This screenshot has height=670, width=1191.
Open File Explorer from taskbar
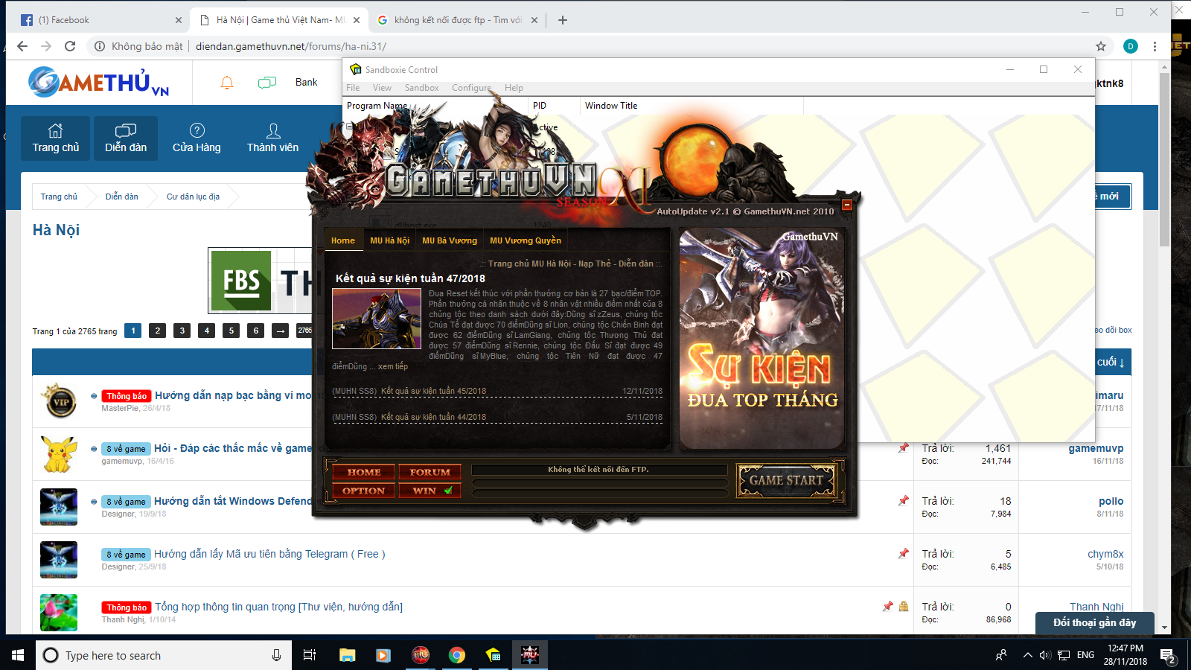pyautogui.click(x=348, y=655)
